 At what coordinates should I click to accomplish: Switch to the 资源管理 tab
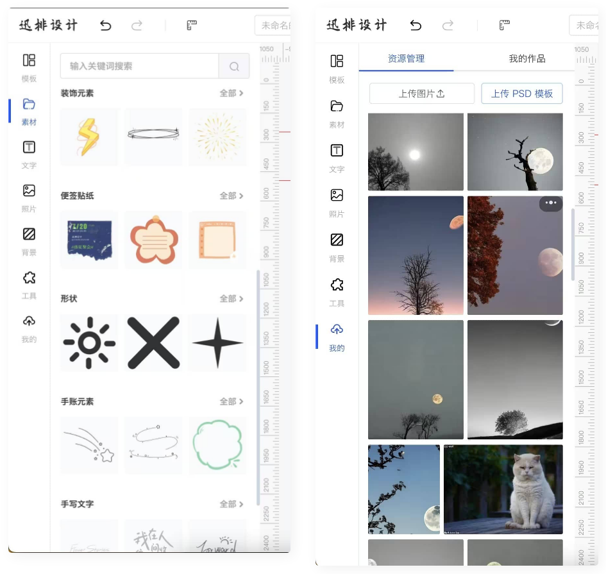click(406, 58)
